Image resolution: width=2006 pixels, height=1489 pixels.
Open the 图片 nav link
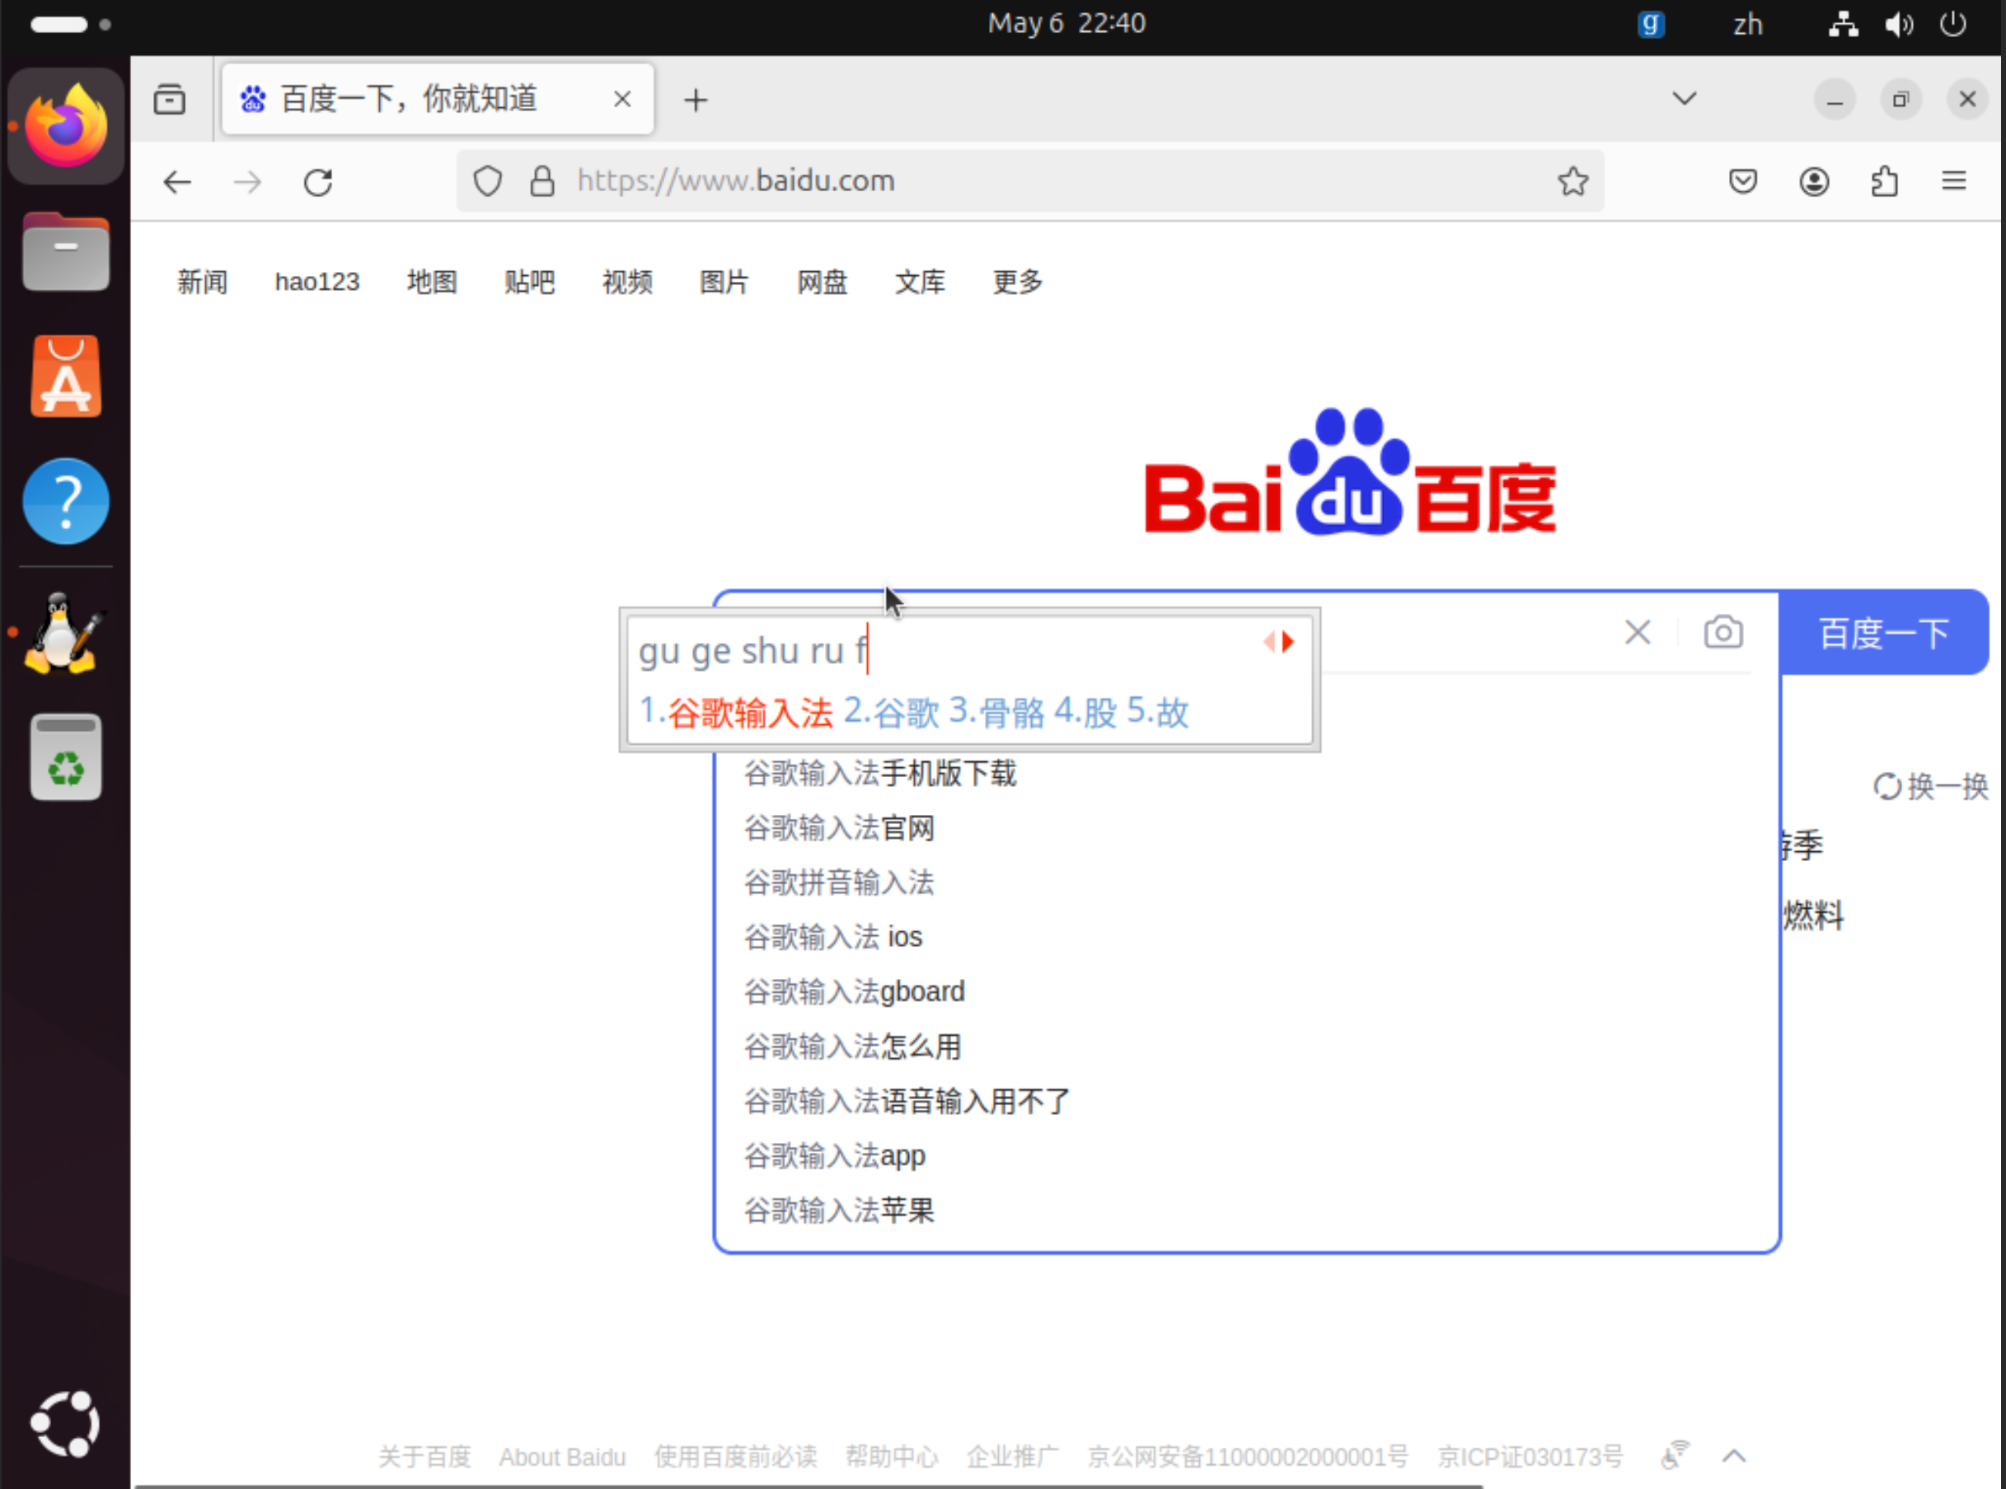724,282
